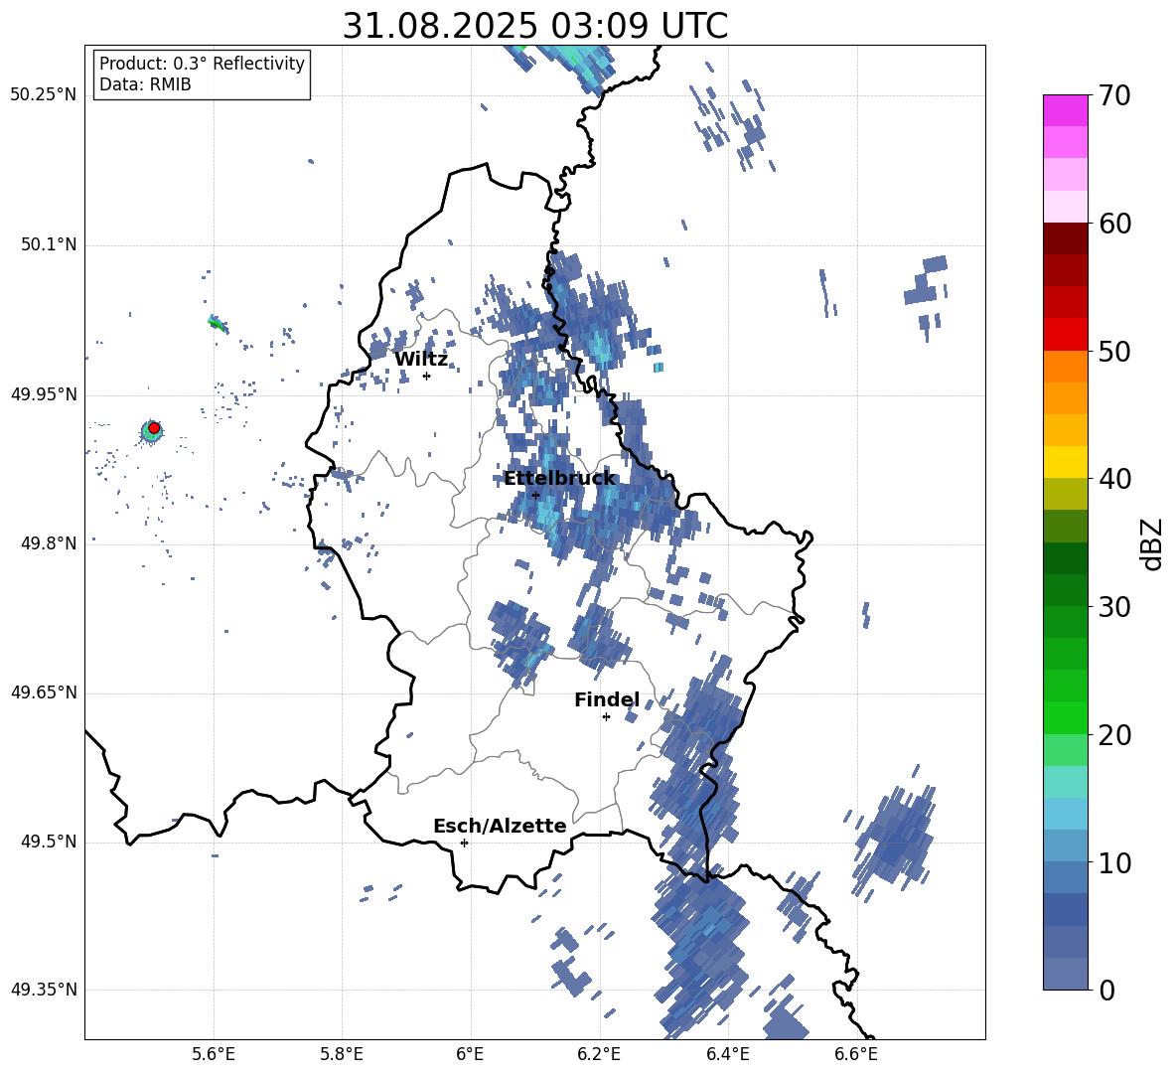Click the yellow colorbar segment above 40
1176x1074 pixels.
1065,462
